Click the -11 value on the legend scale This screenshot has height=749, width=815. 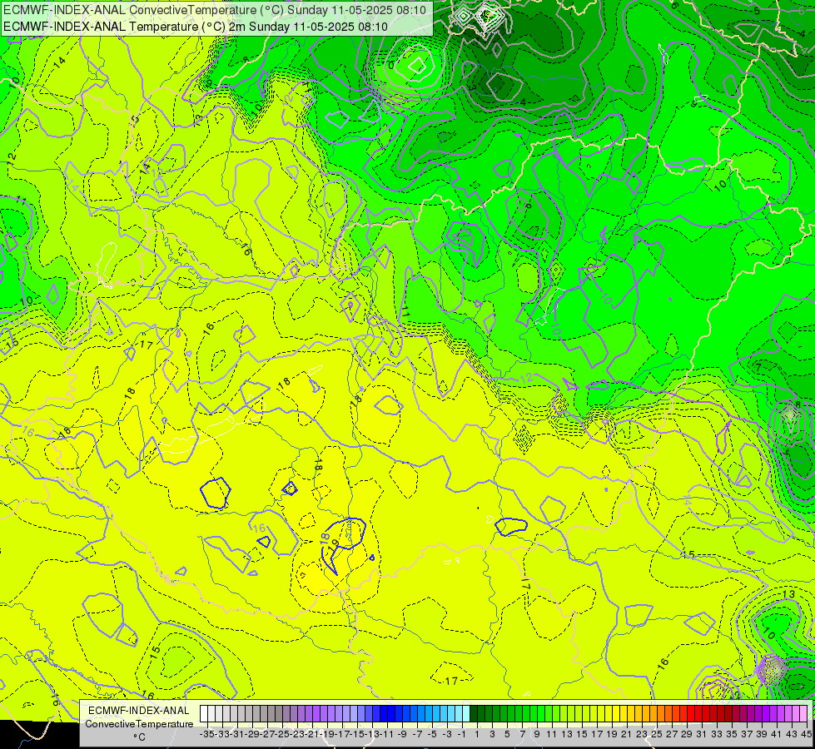388,735
